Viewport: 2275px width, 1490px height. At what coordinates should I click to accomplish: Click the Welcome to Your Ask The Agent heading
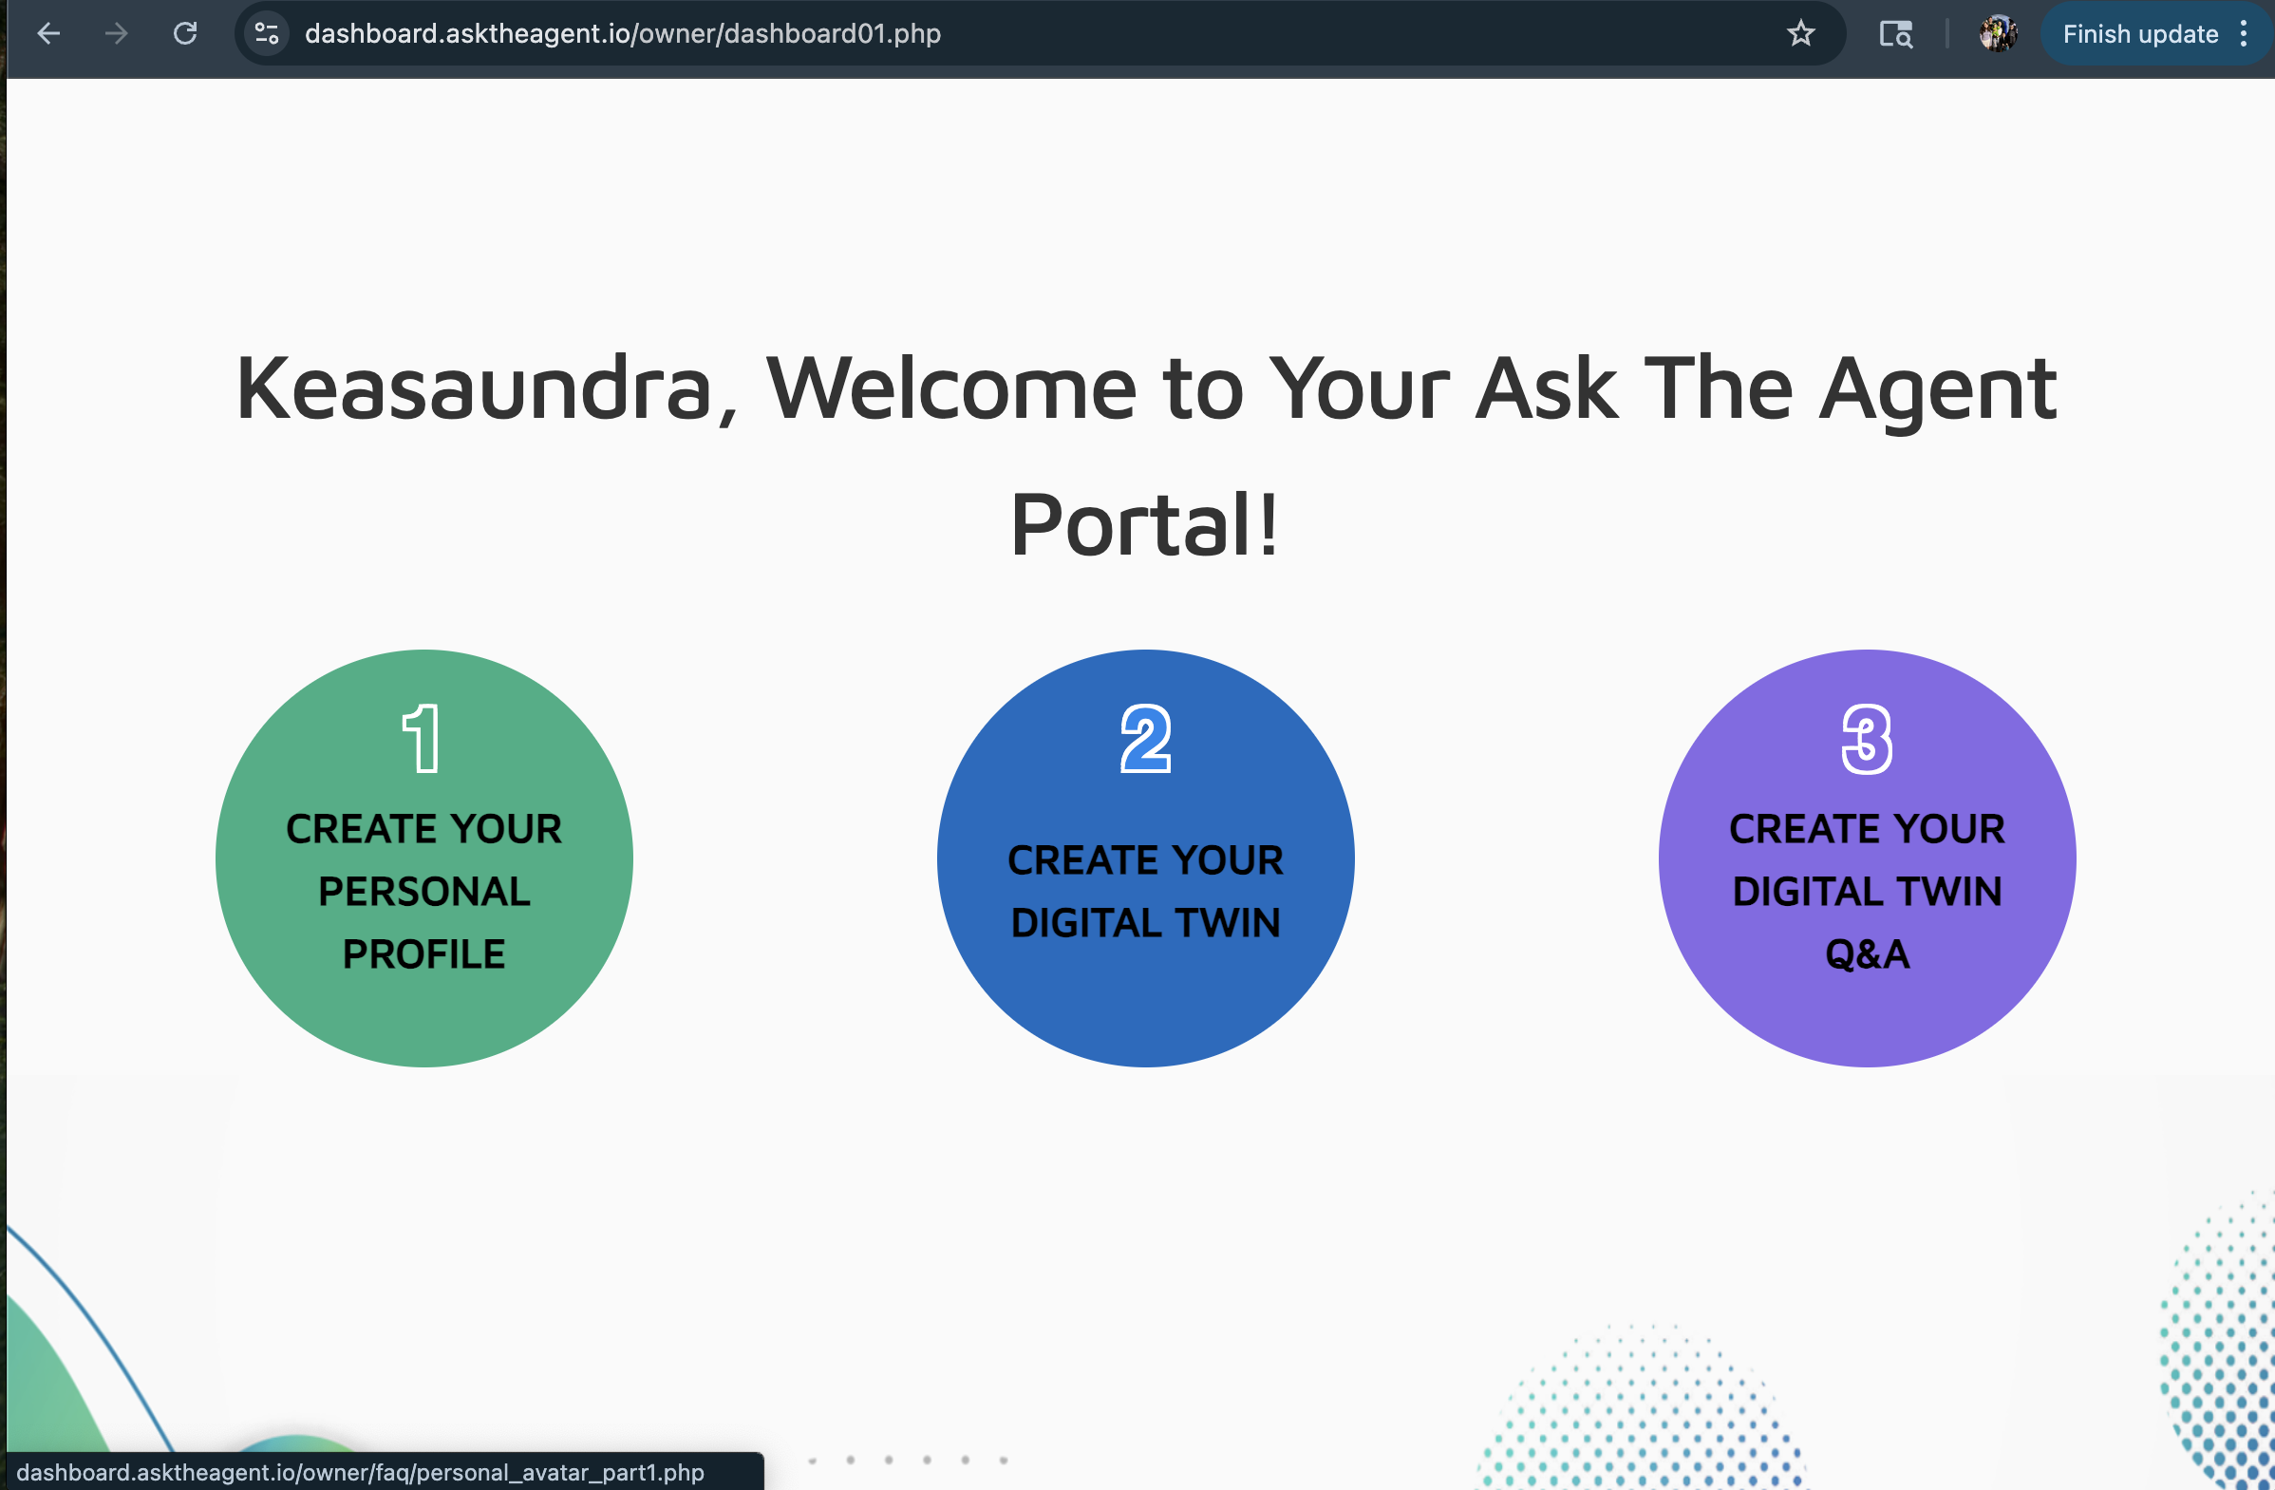coord(1145,456)
